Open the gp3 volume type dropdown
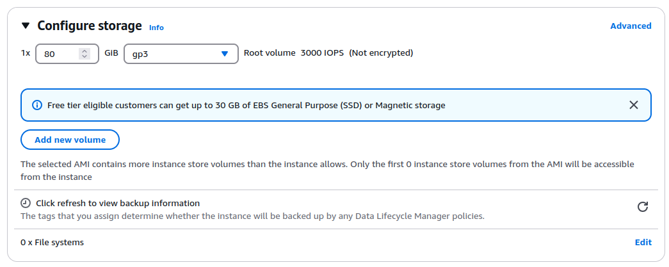 [181, 54]
